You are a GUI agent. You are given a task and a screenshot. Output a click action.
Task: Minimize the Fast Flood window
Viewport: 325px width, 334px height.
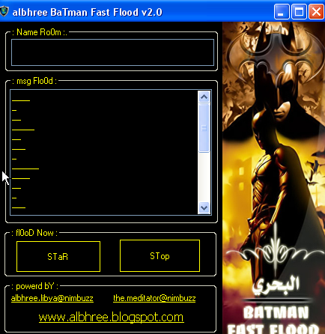(282, 12)
